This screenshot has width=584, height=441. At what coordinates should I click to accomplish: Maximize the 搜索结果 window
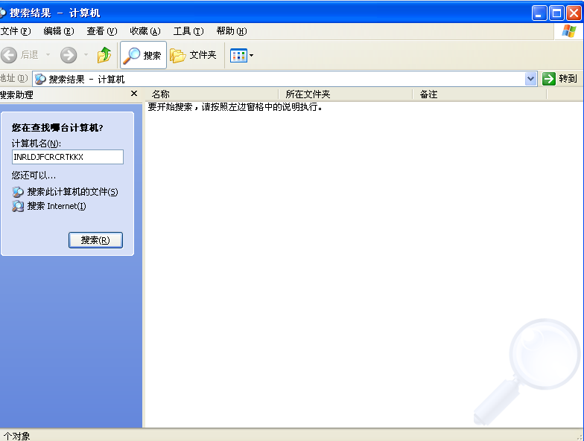(x=557, y=13)
